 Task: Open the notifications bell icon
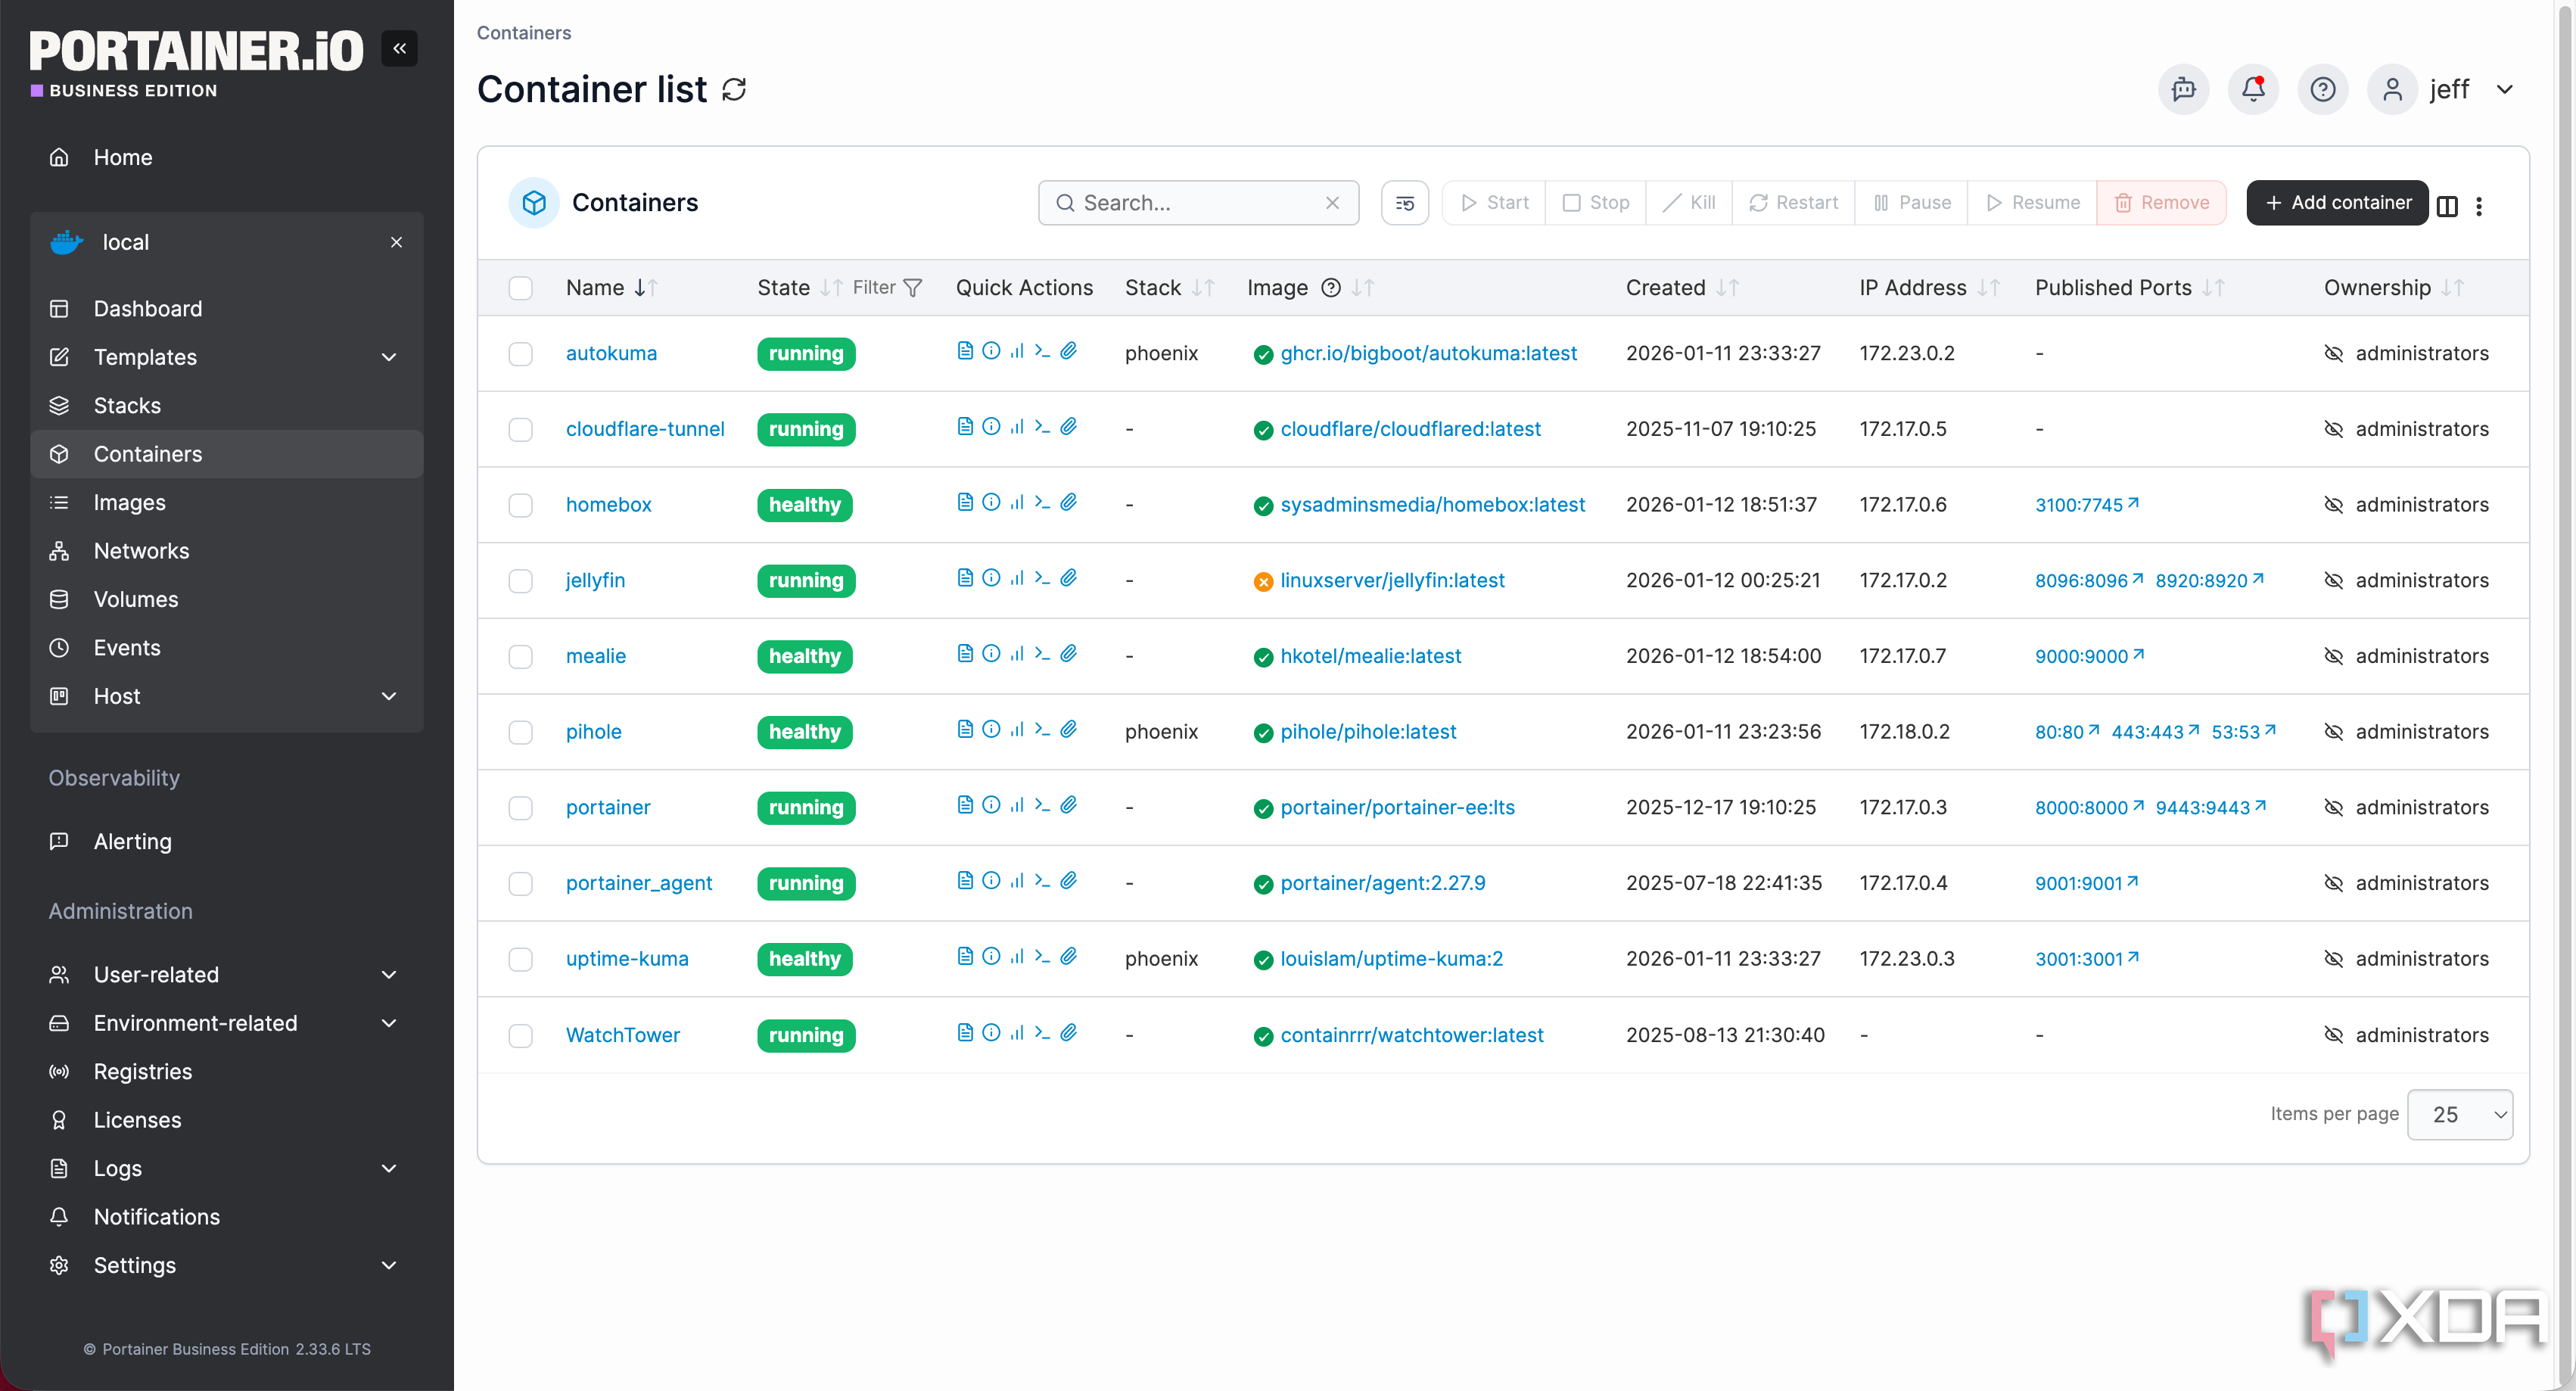(2253, 90)
